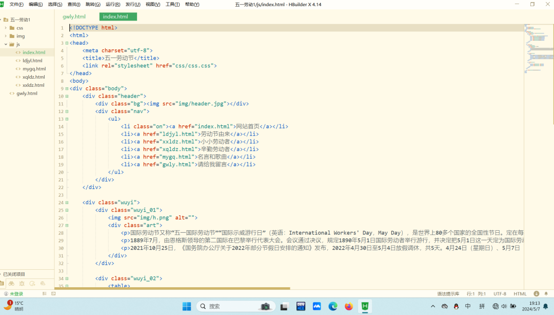Toggle the fold marker on line 3 head
Screen dimensions: 554x315
pos(67,43)
